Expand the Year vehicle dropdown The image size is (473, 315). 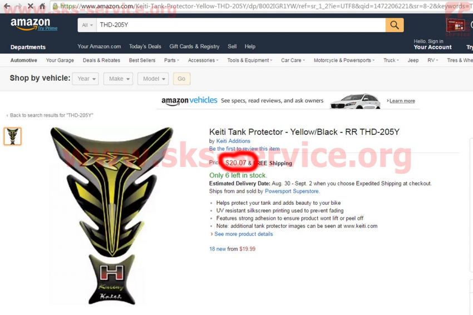[x=86, y=79]
